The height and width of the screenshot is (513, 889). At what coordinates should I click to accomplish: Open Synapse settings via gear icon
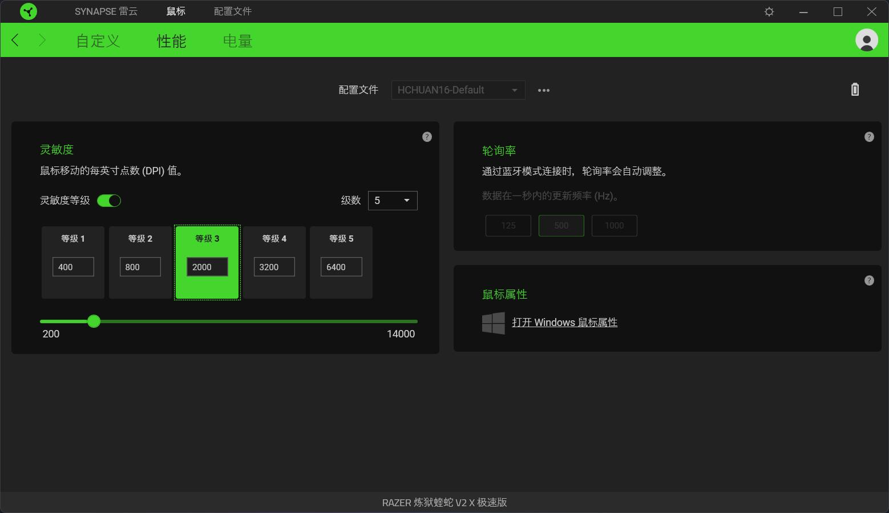coord(769,11)
